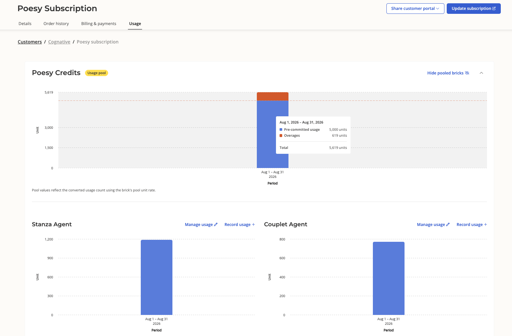The height and width of the screenshot is (336, 512).
Task: Click the Poesy Credits heading
Action: (x=56, y=73)
